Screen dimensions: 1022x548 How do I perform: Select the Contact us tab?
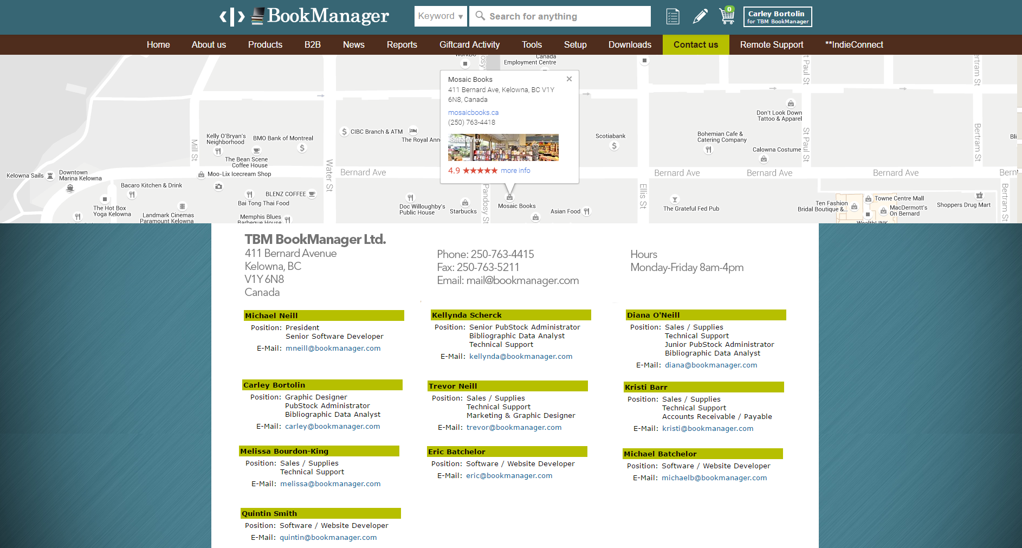(x=695, y=44)
